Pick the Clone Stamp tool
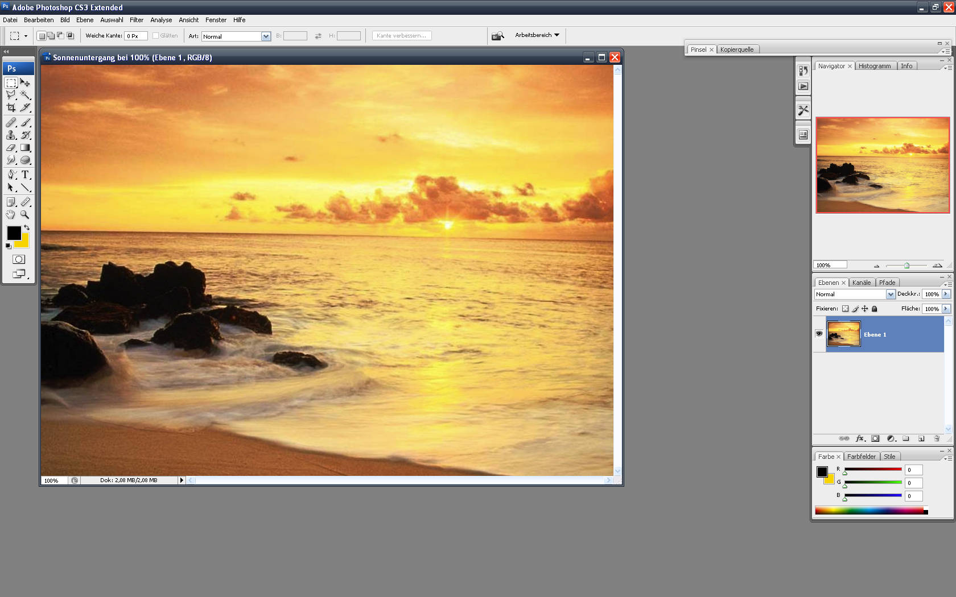 [11, 135]
